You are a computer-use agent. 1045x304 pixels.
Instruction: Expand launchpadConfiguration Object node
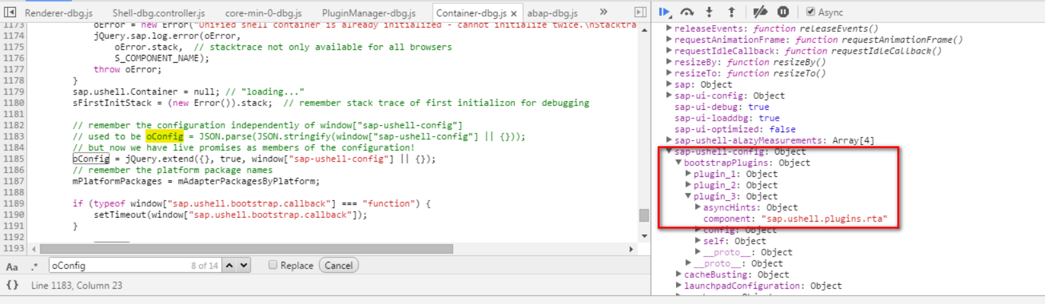tap(679, 285)
